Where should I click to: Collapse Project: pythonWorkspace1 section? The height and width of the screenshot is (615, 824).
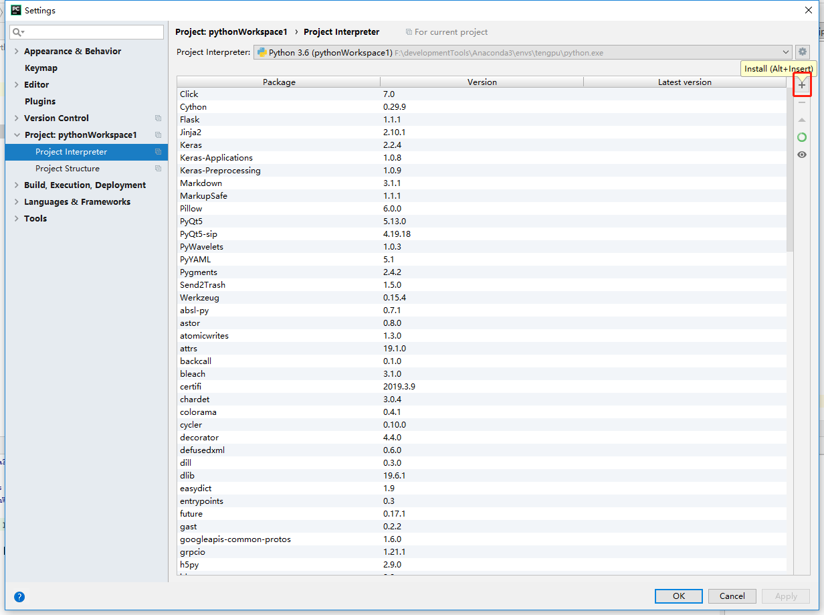17,135
